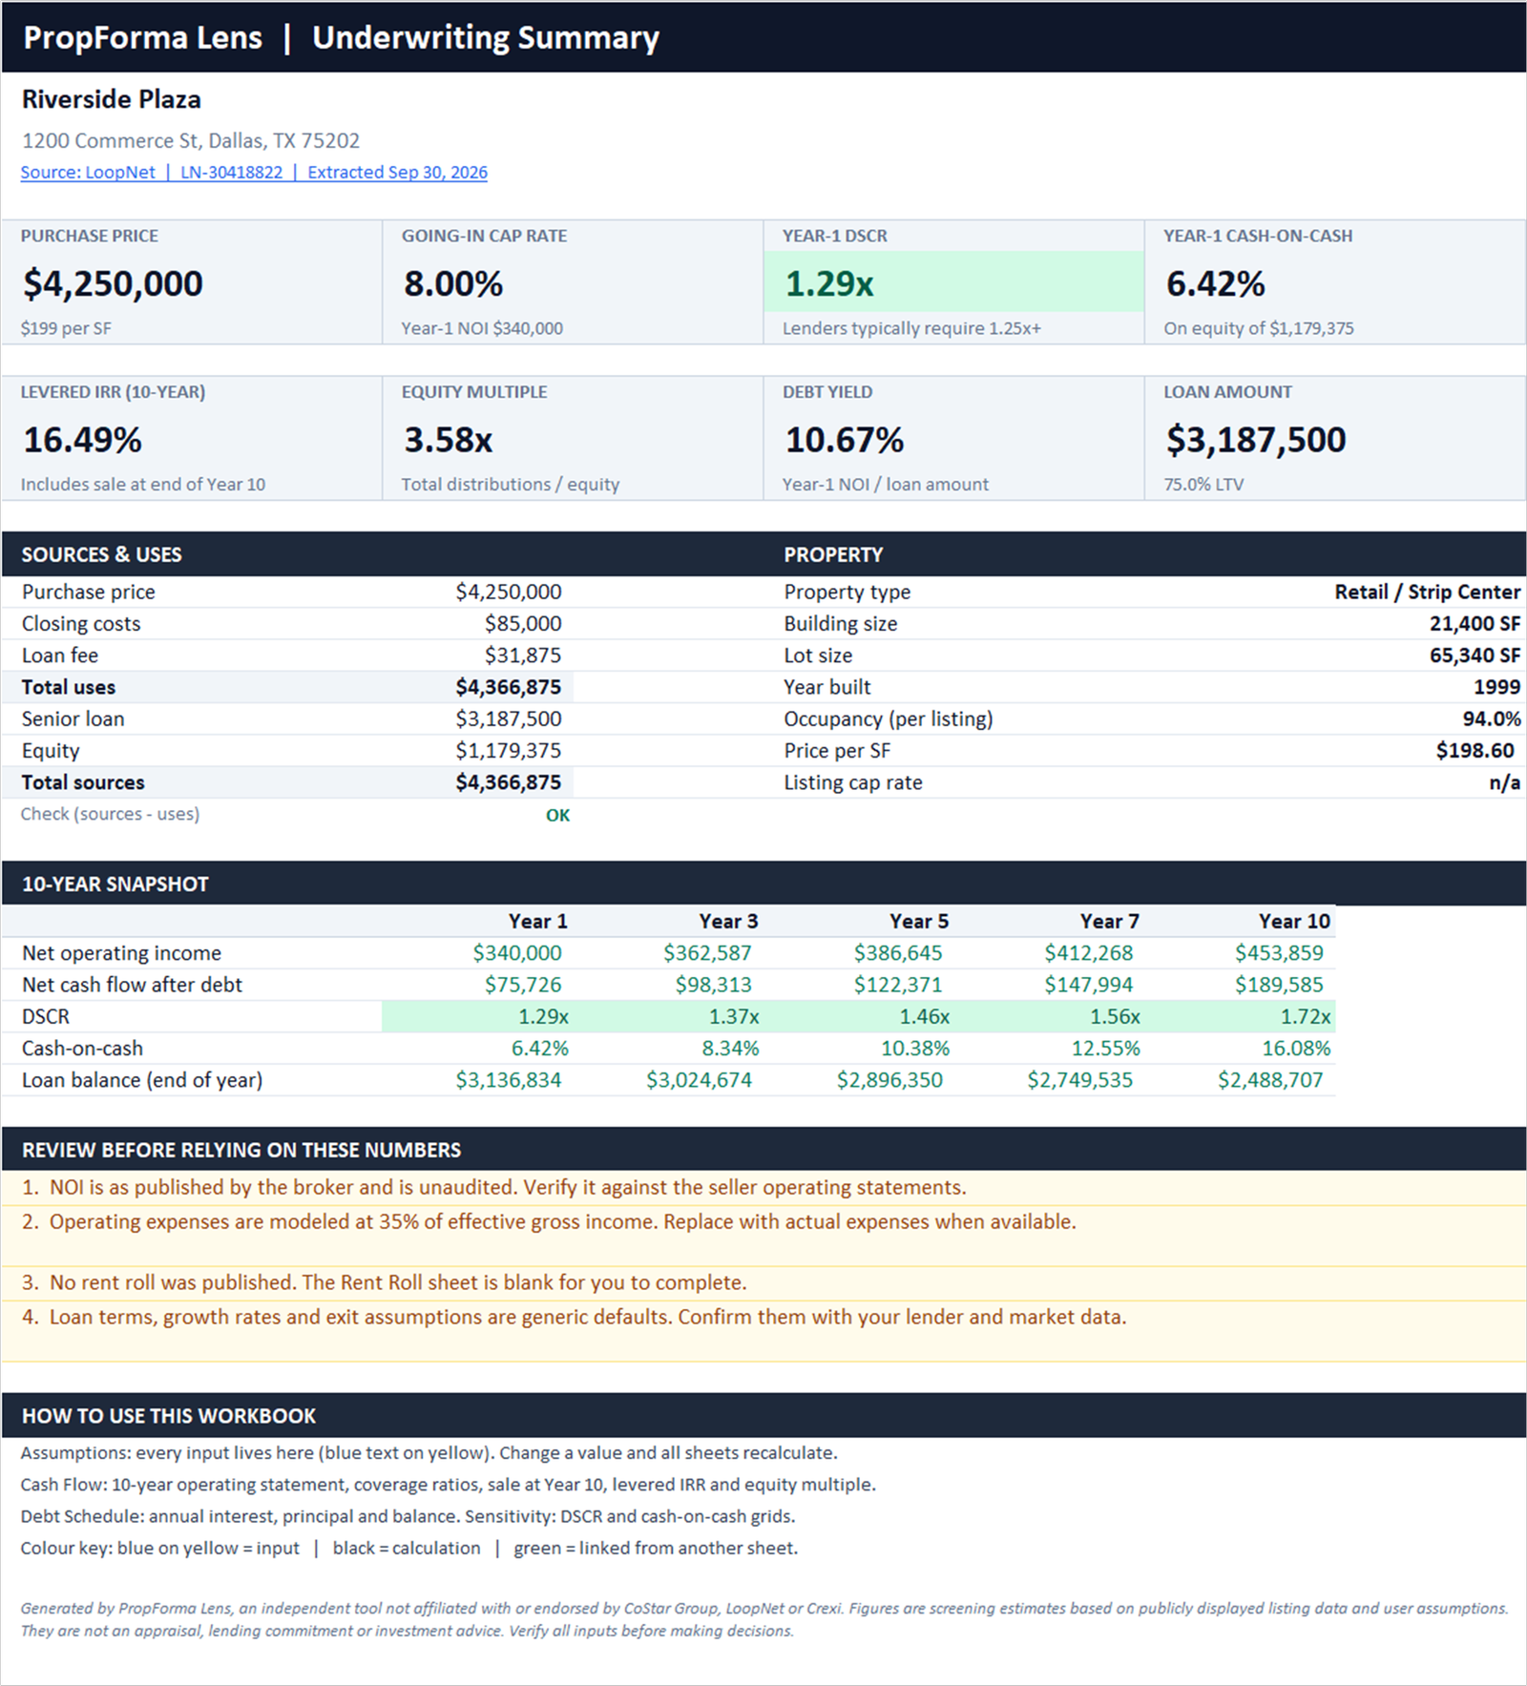Click the n/a listing cap rate cell
Viewport: 1527px width, 1686px height.
tap(1505, 782)
